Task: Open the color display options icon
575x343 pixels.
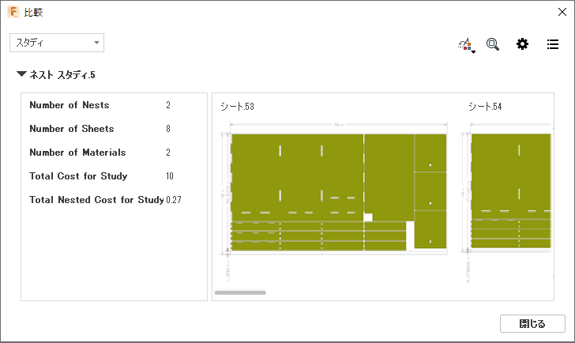Action: coord(464,44)
